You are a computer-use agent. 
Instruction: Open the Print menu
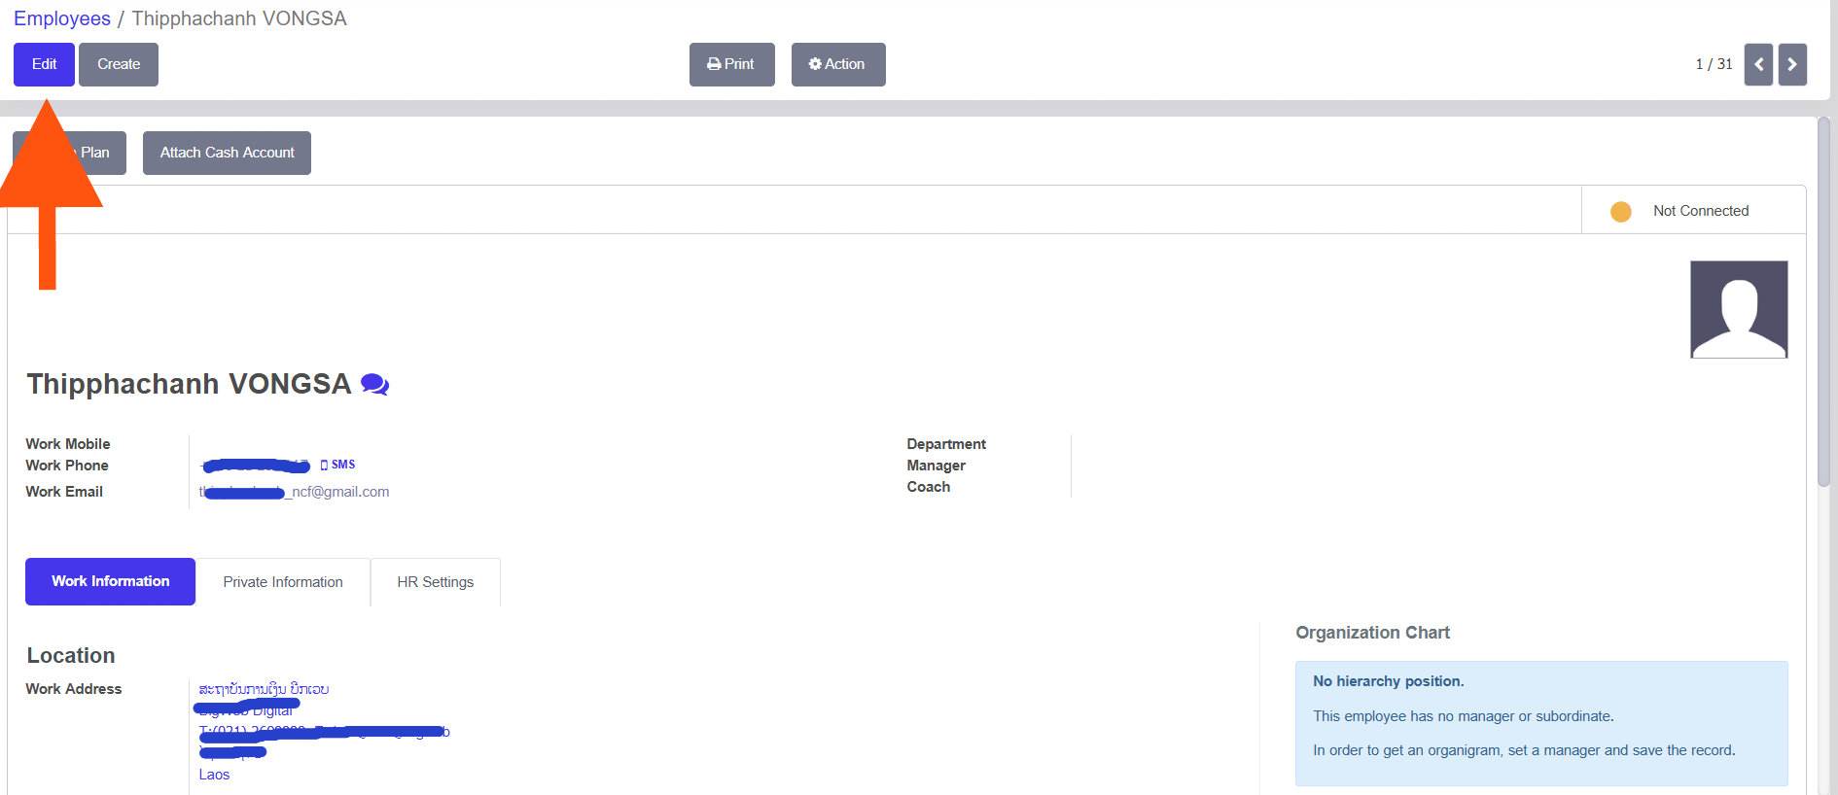[731, 64]
